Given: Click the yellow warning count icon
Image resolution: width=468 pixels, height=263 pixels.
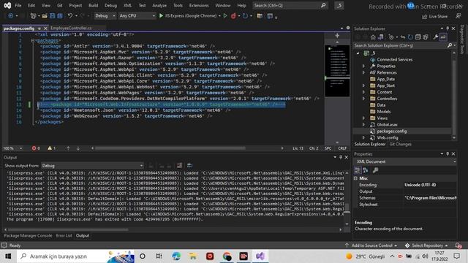Looking at the screenshot, I should (50, 148).
